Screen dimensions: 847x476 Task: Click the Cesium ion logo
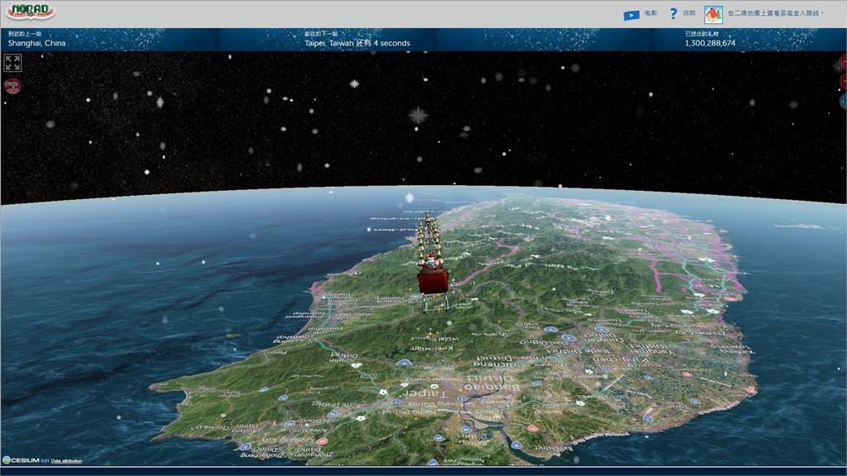coord(25,460)
